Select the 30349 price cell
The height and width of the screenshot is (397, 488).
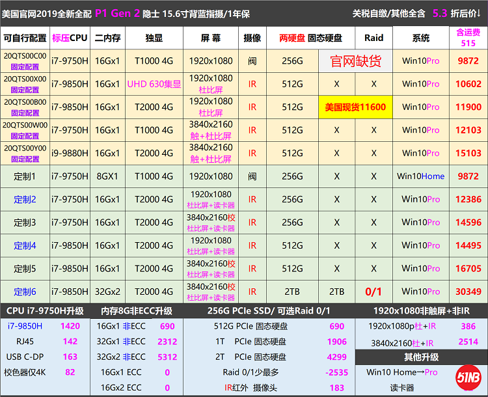(x=468, y=292)
